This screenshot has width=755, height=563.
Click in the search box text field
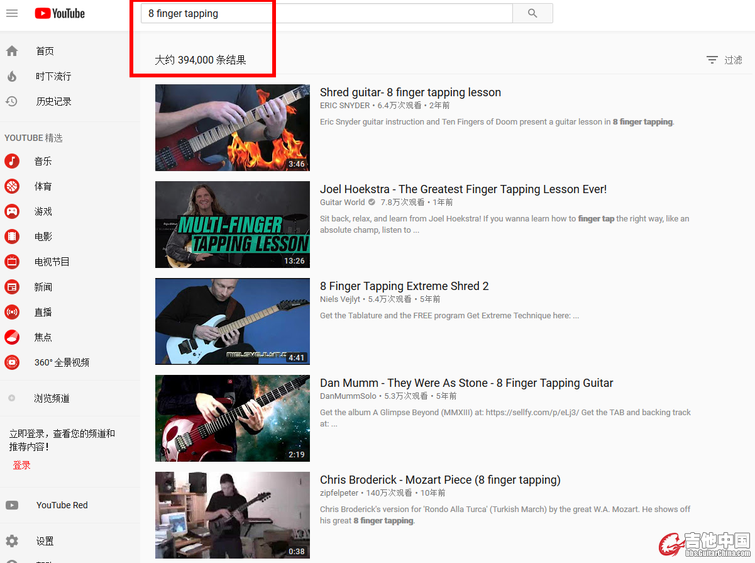[x=327, y=13]
